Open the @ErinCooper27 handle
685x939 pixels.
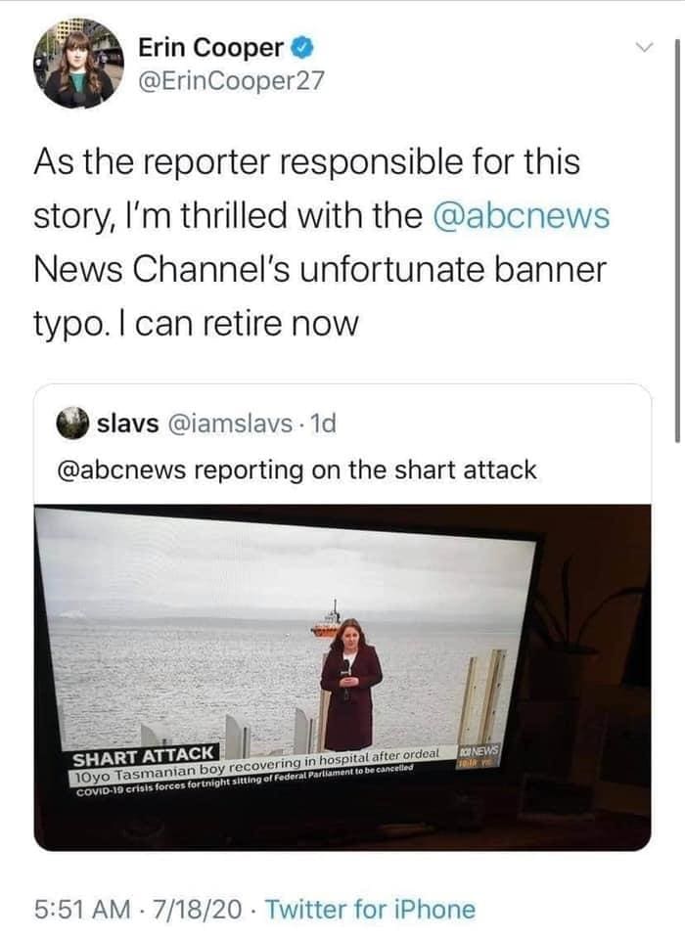click(231, 80)
